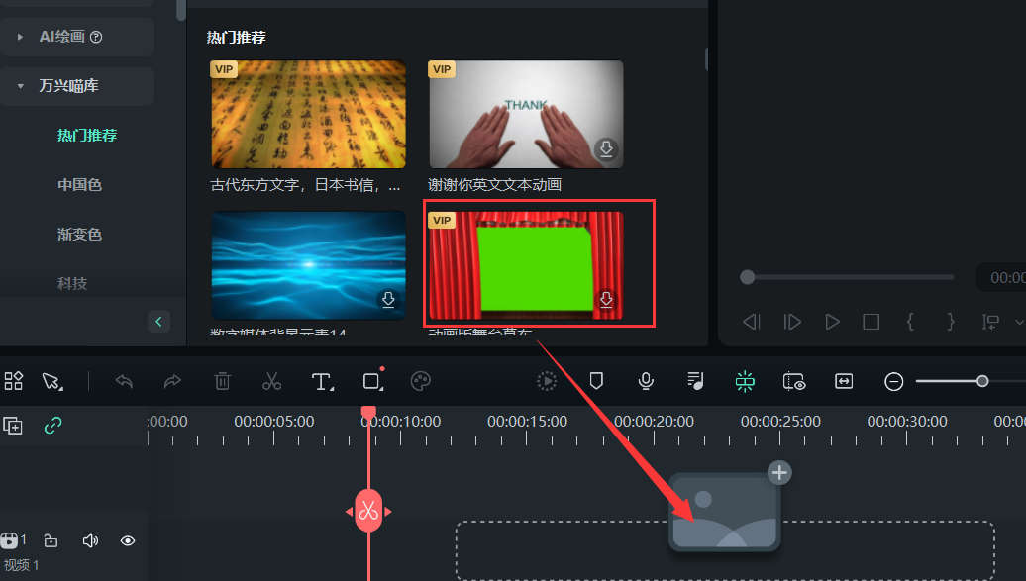Mute the 视频 1 track speaker icon
The image size is (1026, 581).
[x=90, y=541]
